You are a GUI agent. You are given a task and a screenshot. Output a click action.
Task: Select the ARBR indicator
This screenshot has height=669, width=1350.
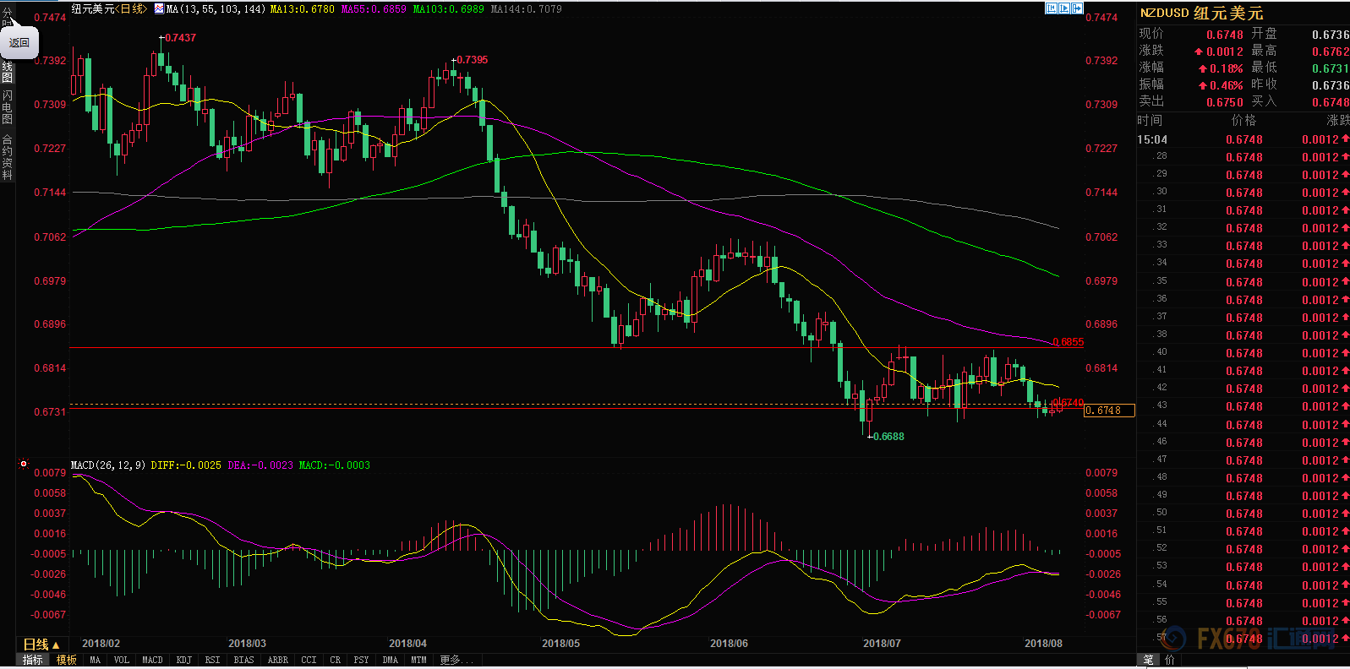(x=277, y=660)
